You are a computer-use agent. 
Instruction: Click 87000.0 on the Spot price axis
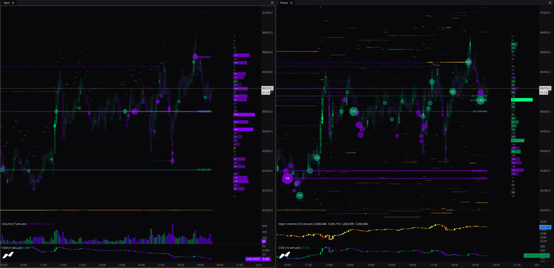pyautogui.click(x=267, y=13)
